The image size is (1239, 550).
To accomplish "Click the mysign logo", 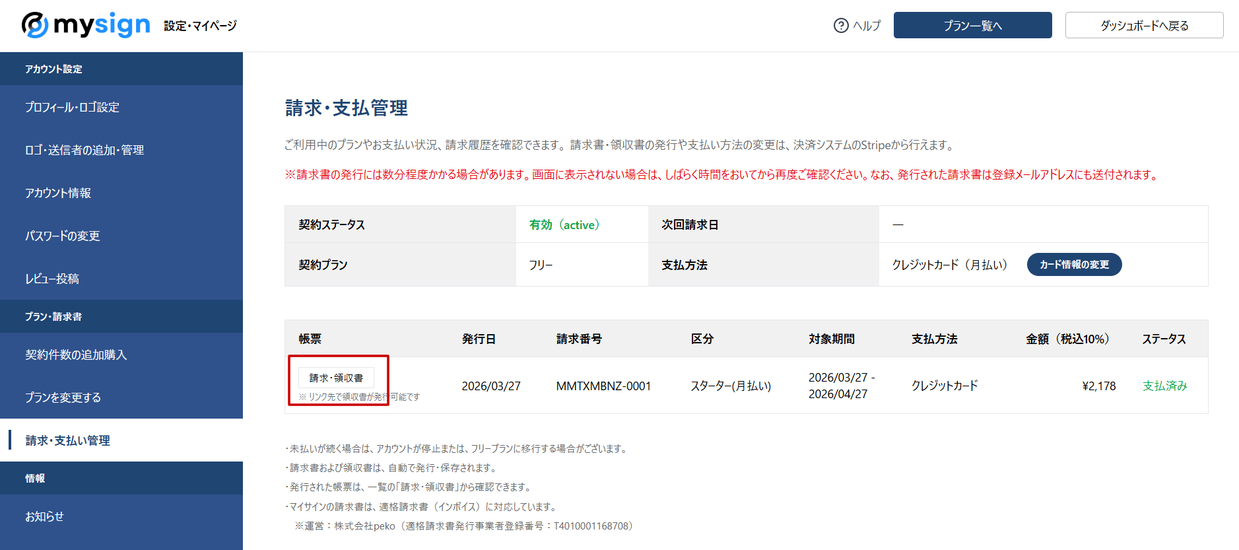I will (x=86, y=25).
